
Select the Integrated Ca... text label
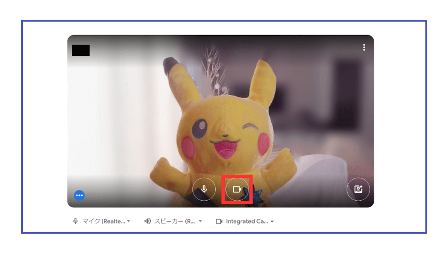pos(247,222)
